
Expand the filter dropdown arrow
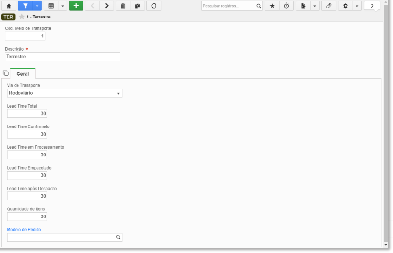click(37, 6)
